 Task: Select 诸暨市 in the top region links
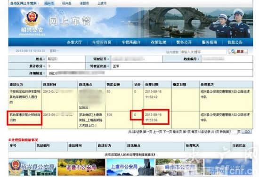click(84, 3)
